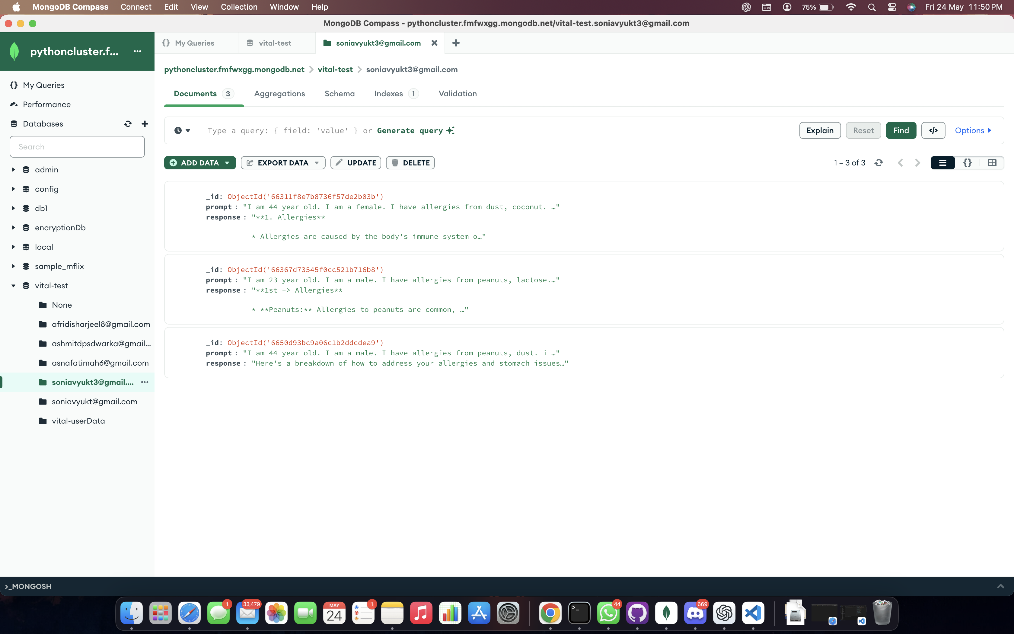Click the UPDATE button
This screenshot has width=1014, height=634.
tap(356, 163)
